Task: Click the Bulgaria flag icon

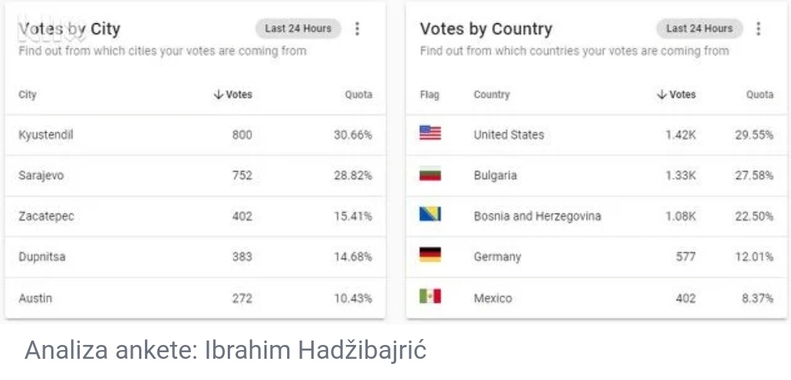Action: [x=431, y=174]
